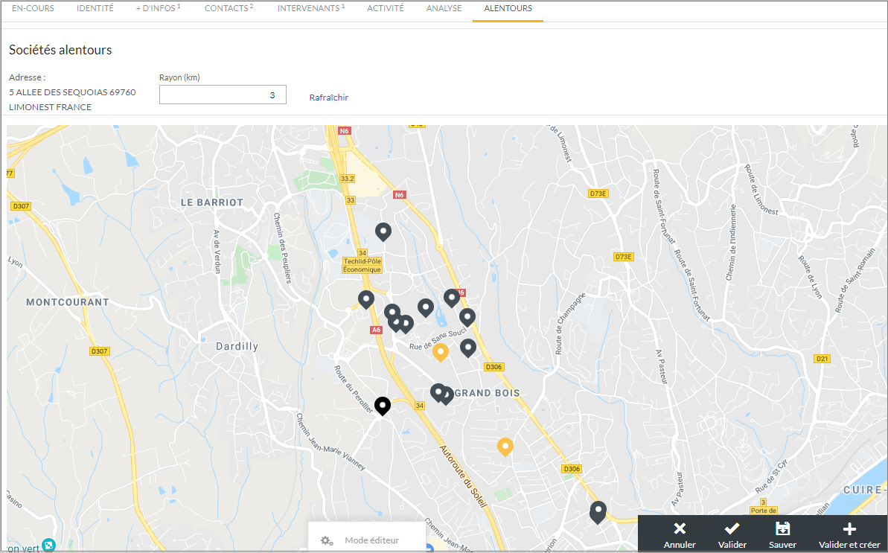
Task: Open the Intervenants tab
Action: point(310,9)
